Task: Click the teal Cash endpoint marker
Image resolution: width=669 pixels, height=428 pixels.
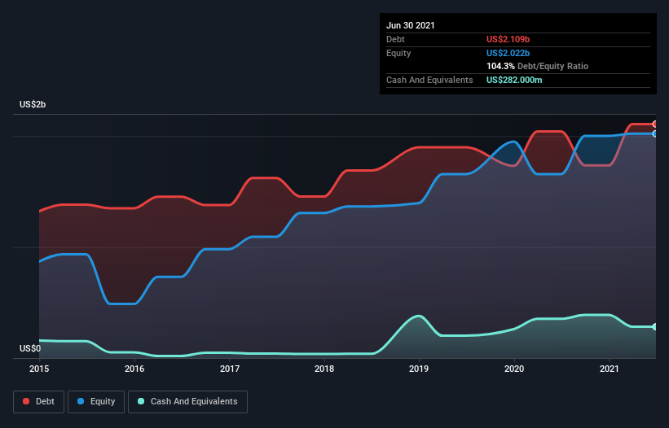Action: pos(655,326)
